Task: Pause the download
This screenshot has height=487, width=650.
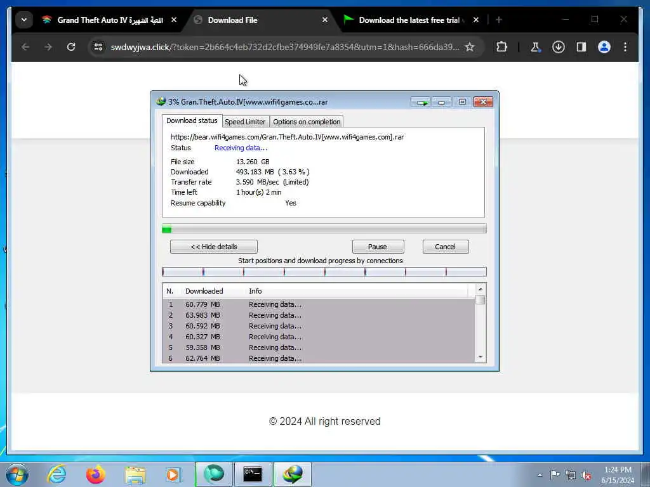Action: pos(378,247)
